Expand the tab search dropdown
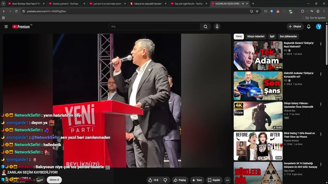Viewport: 328px width, 184px height. pos(3,4)
